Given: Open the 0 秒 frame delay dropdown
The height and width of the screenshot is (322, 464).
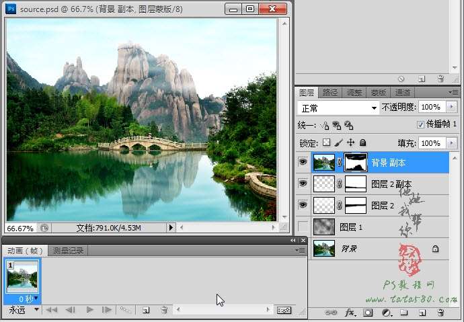Looking at the screenshot, I should (x=36, y=298).
